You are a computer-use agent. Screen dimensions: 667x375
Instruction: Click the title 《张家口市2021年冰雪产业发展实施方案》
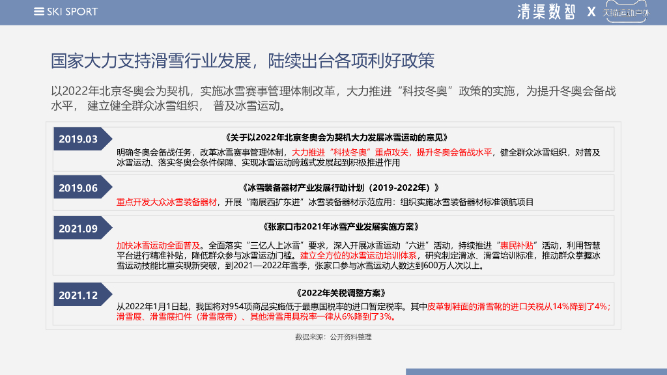pos(340,227)
